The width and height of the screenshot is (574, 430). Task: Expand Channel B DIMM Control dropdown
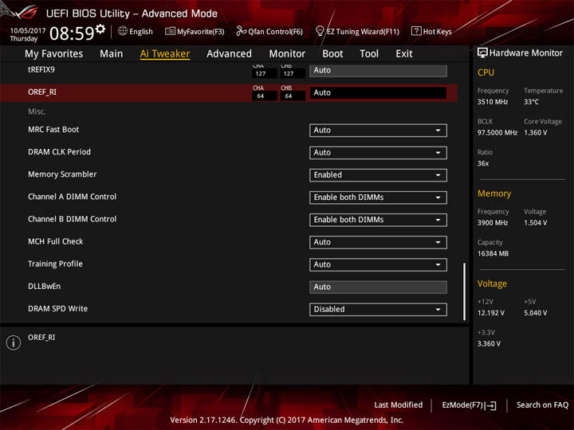[378, 220]
